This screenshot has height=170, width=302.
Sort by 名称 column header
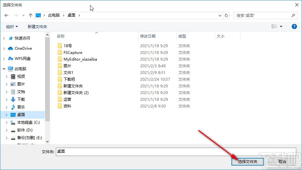[61, 36]
